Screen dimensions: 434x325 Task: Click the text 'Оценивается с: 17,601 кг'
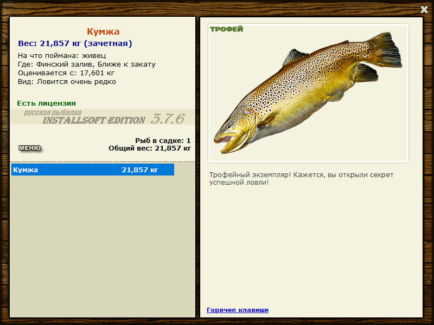point(66,73)
